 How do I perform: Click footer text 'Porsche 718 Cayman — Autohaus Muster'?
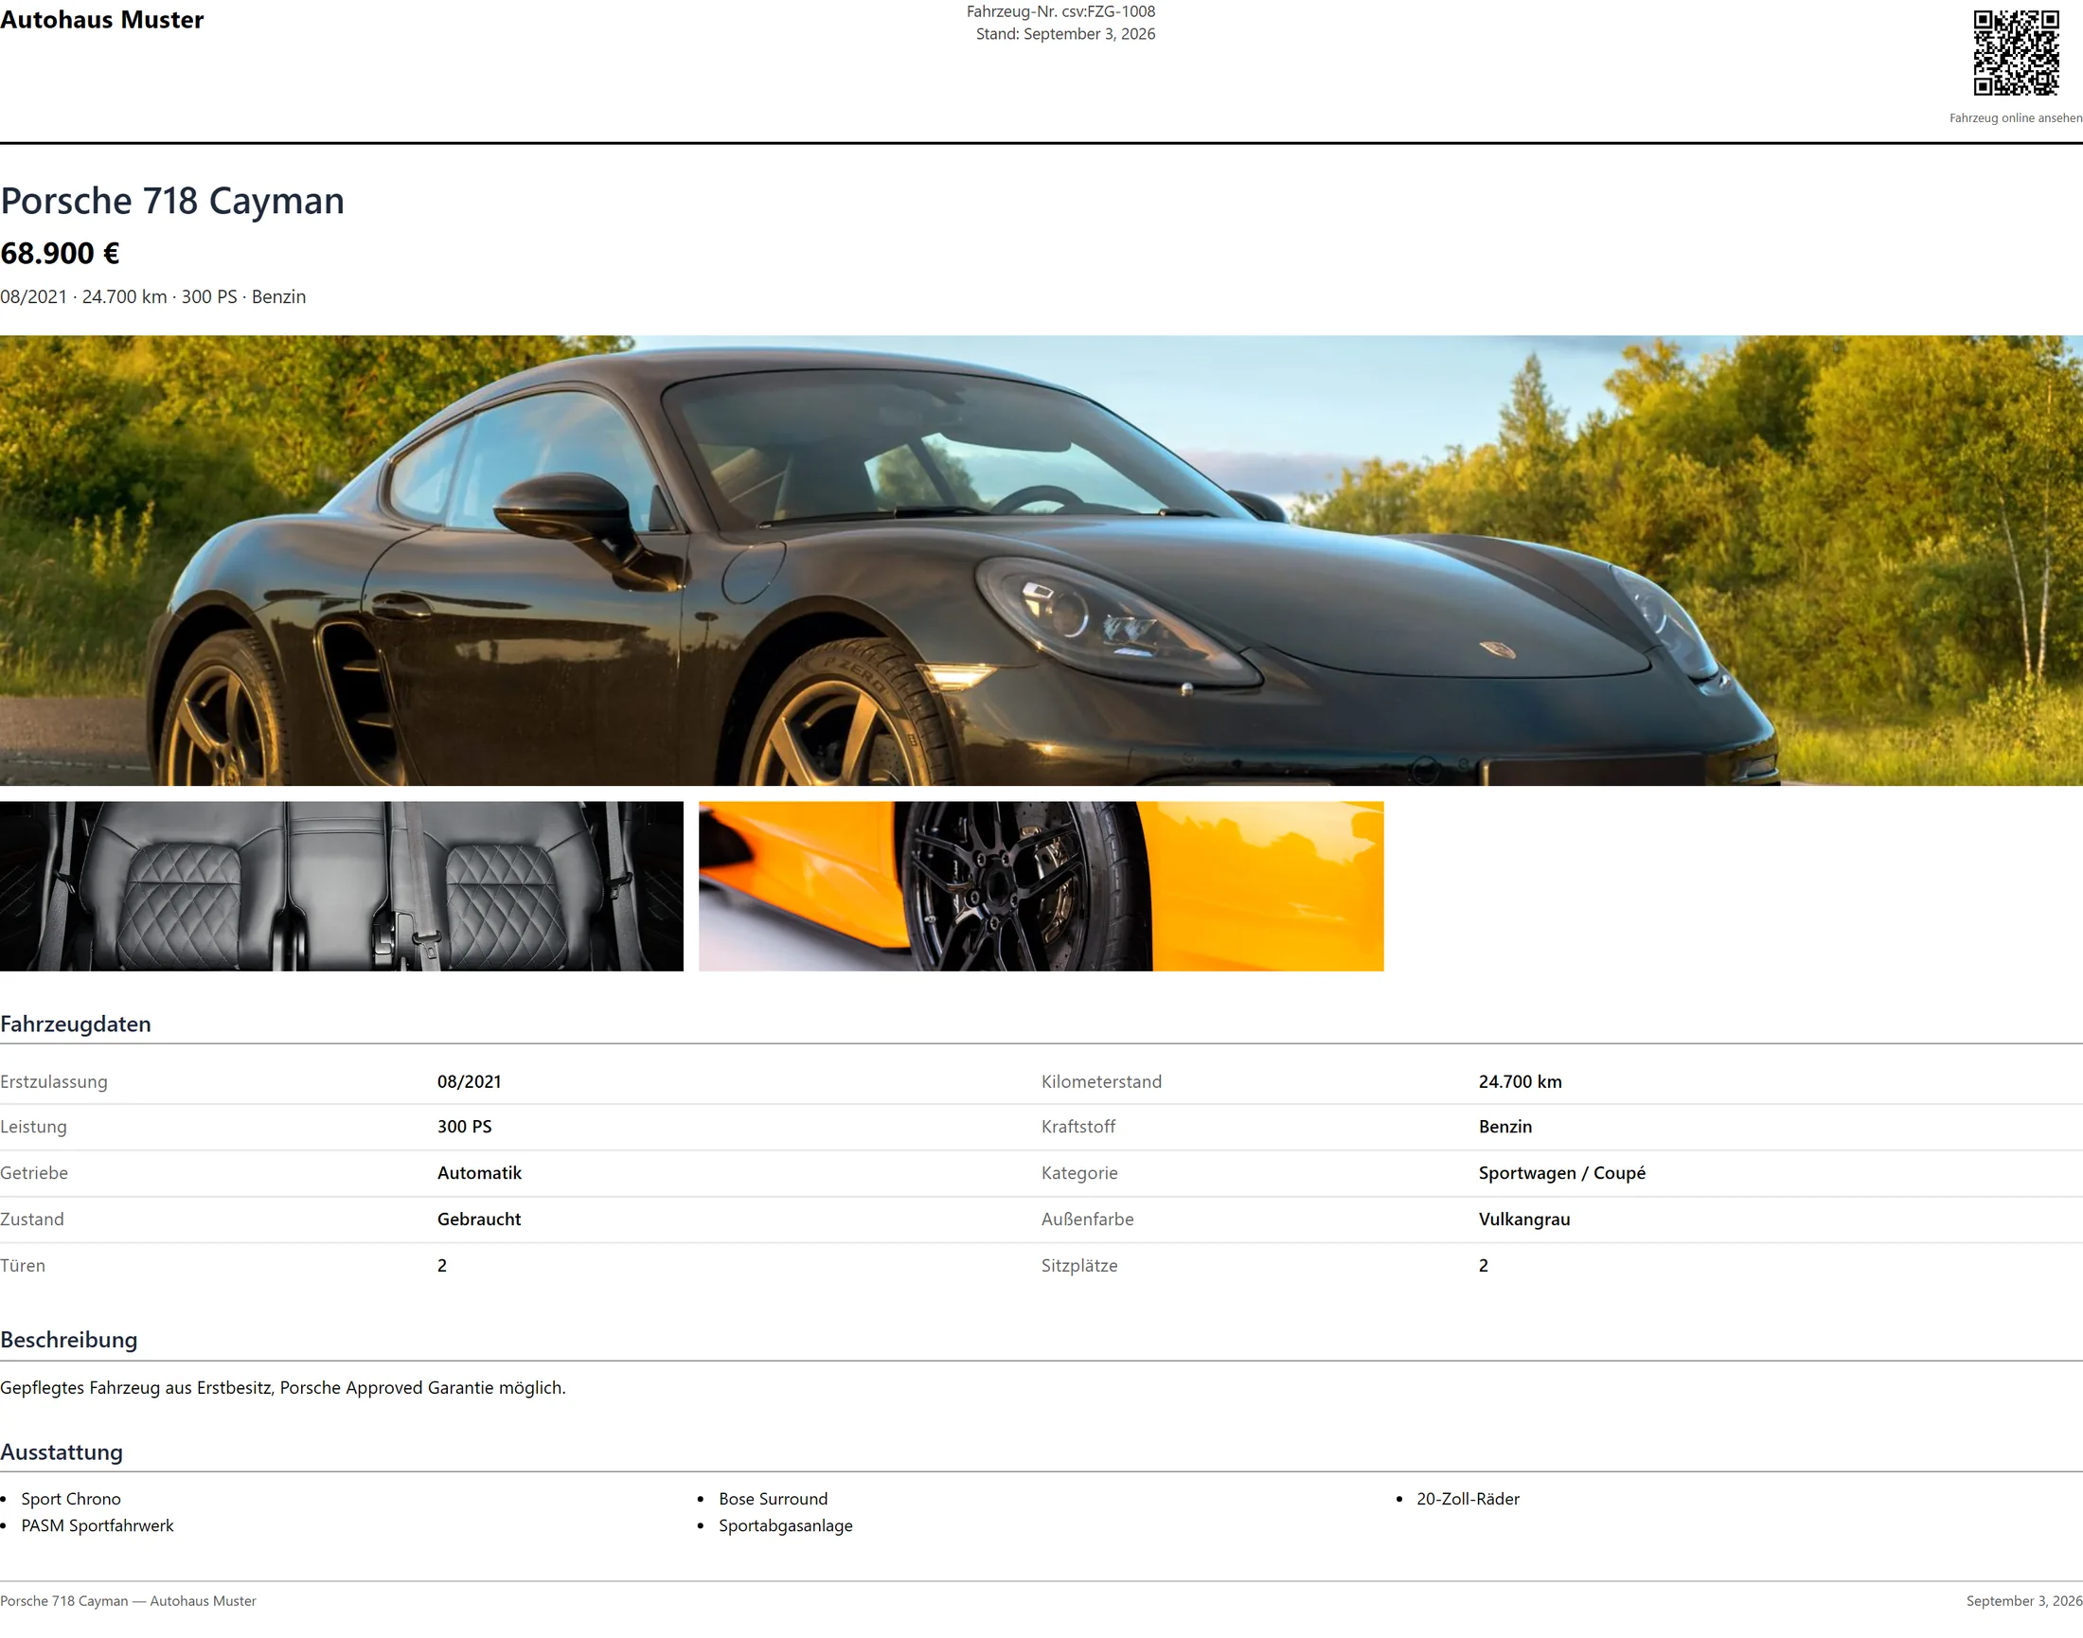point(129,1600)
